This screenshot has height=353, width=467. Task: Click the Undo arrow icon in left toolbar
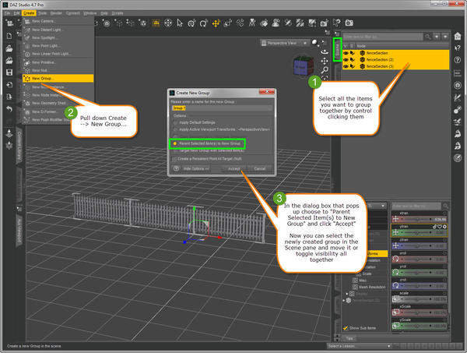[x=9, y=109]
